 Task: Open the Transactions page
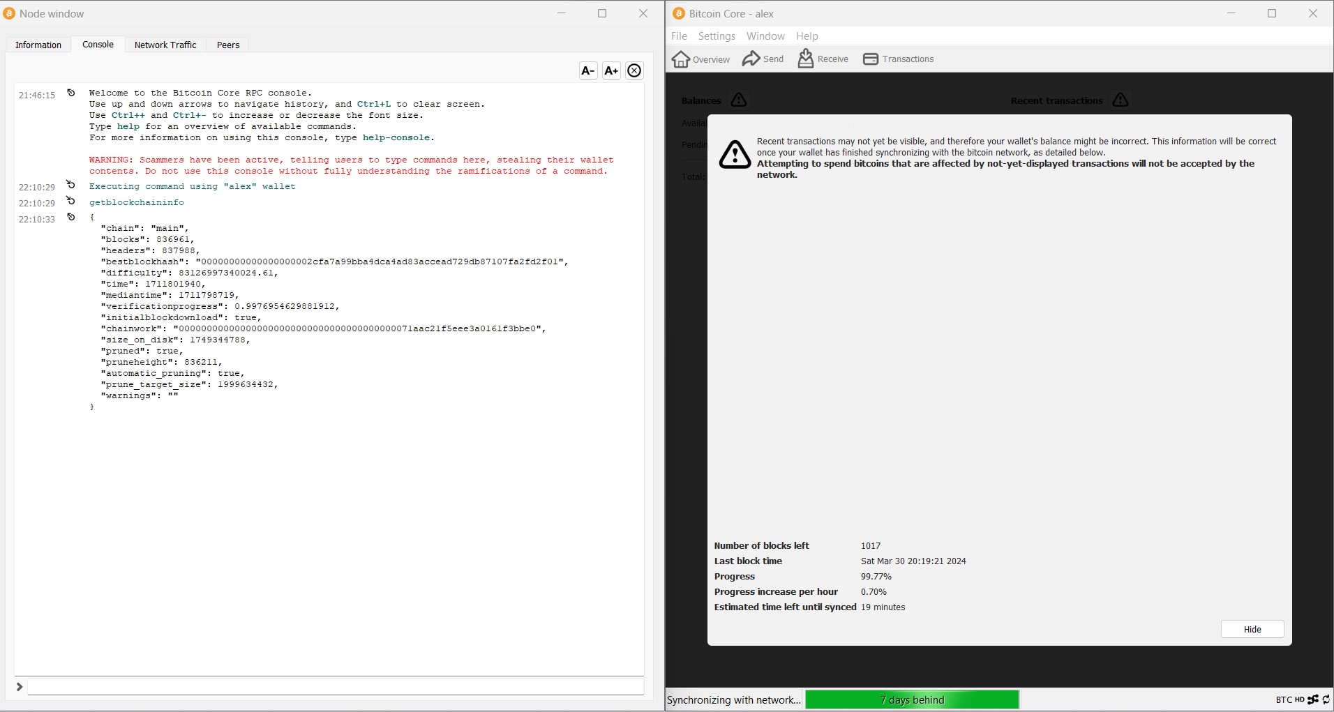[899, 59]
